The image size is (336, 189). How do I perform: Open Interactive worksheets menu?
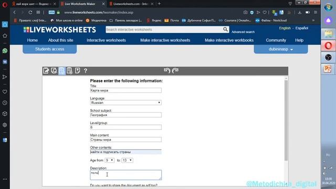pos(106,40)
